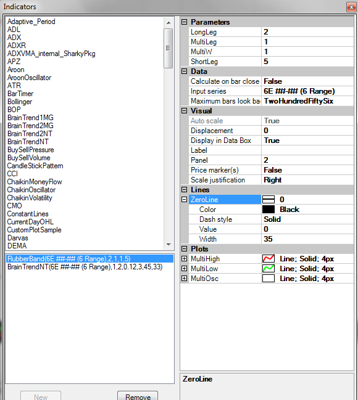Select CandleStickPattern in the indicator list
The width and height of the screenshot is (358, 400).
pos(35,166)
